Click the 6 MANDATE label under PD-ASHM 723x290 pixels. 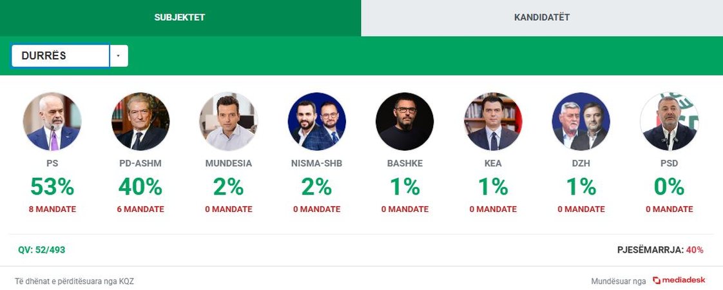(140, 209)
